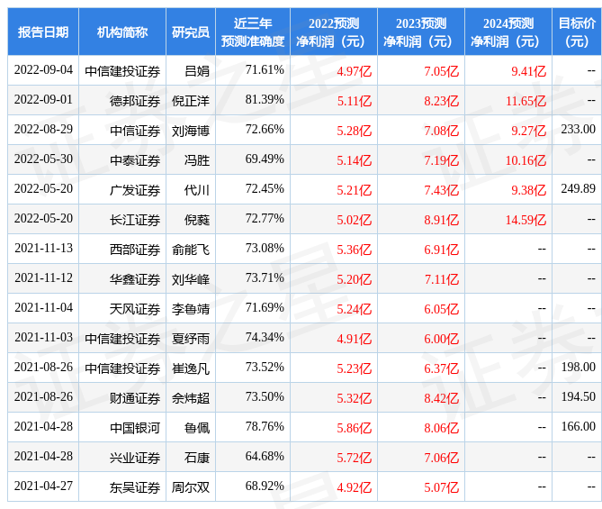Viewport: 602px width, 509px height.
Task: Click the 2024预测净利润 column header
Action: 508,32
